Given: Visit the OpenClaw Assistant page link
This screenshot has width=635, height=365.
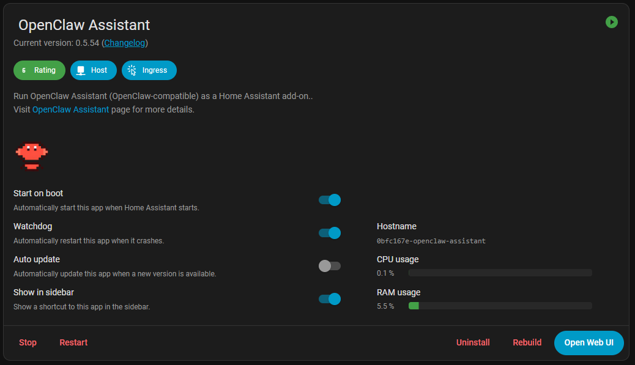Looking at the screenshot, I should pyautogui.click(x=70, y=109).
